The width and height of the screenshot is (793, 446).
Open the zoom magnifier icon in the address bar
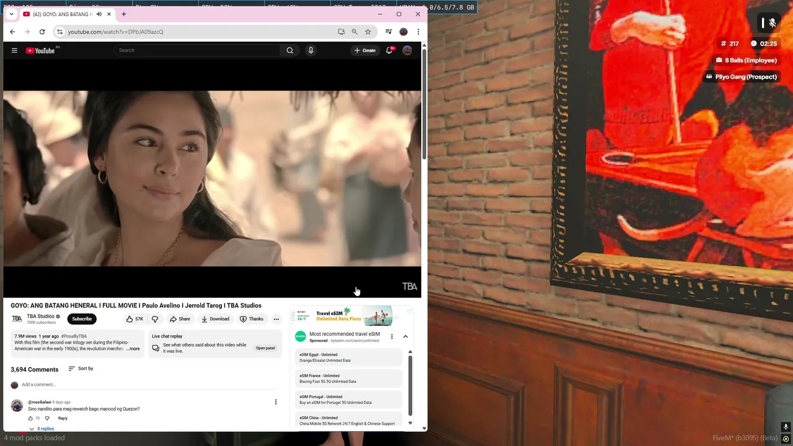354,32
